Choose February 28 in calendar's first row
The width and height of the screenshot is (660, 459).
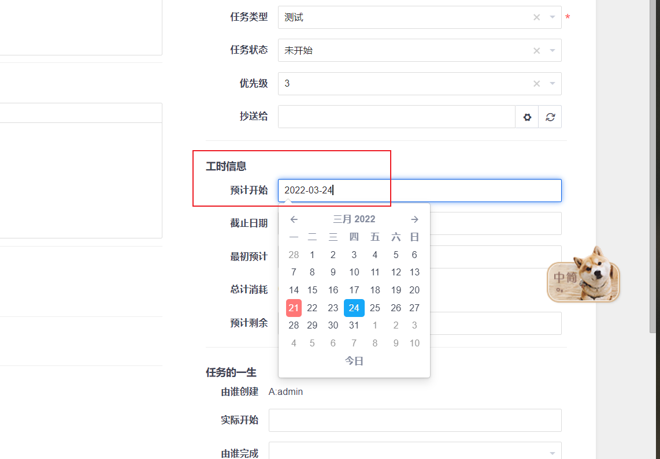[x=294, y=255]
